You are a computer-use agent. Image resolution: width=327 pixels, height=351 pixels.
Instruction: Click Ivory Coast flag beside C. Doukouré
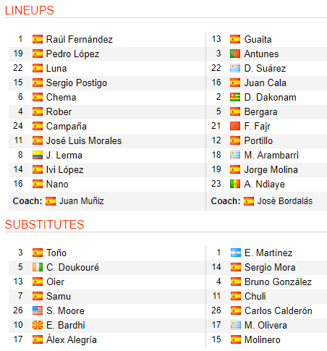click(x=38, y=267)
